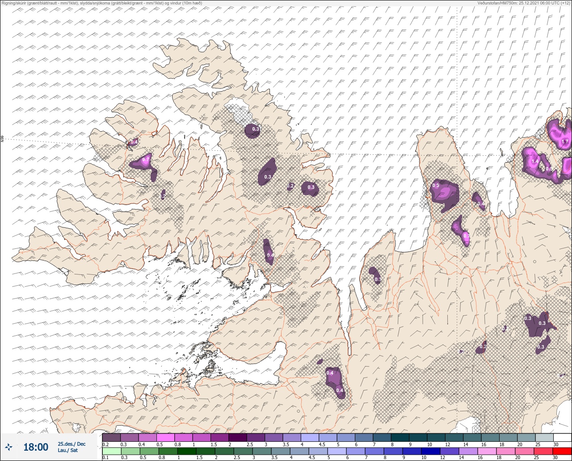
Task: Click the 30 label ending the bottom legend row
Action: (555, 458)
